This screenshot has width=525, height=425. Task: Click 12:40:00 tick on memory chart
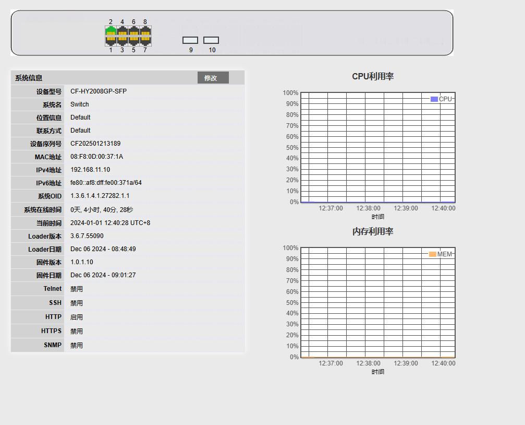pyautogui.click(x=443, y=363)
